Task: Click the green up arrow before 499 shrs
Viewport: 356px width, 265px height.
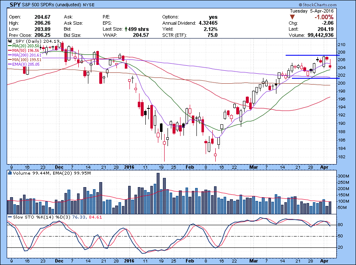Action: pos(126,29)
